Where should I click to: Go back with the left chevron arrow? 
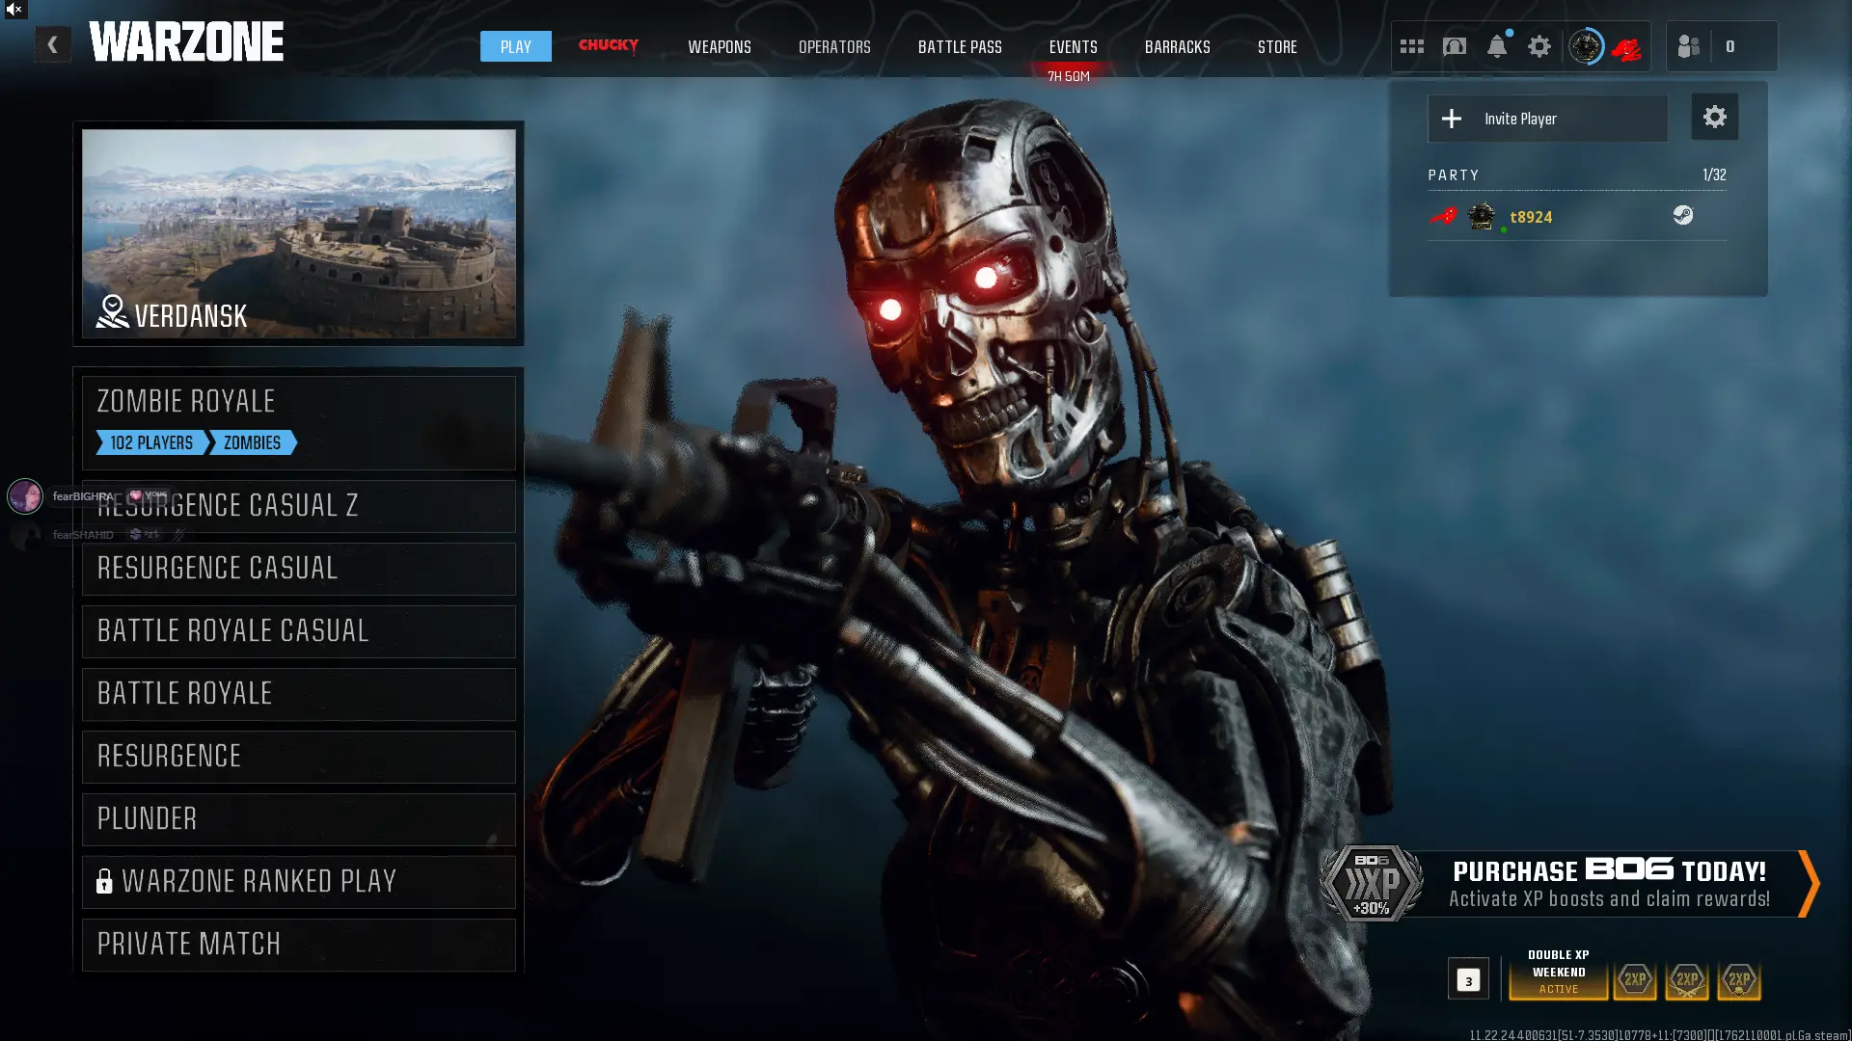coord(53,44)
